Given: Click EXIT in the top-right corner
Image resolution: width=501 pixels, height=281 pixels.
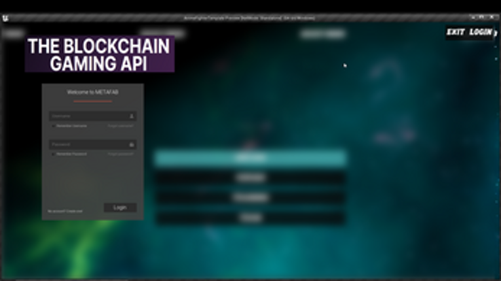Looking at the screenshot, I should pos(455,32).
